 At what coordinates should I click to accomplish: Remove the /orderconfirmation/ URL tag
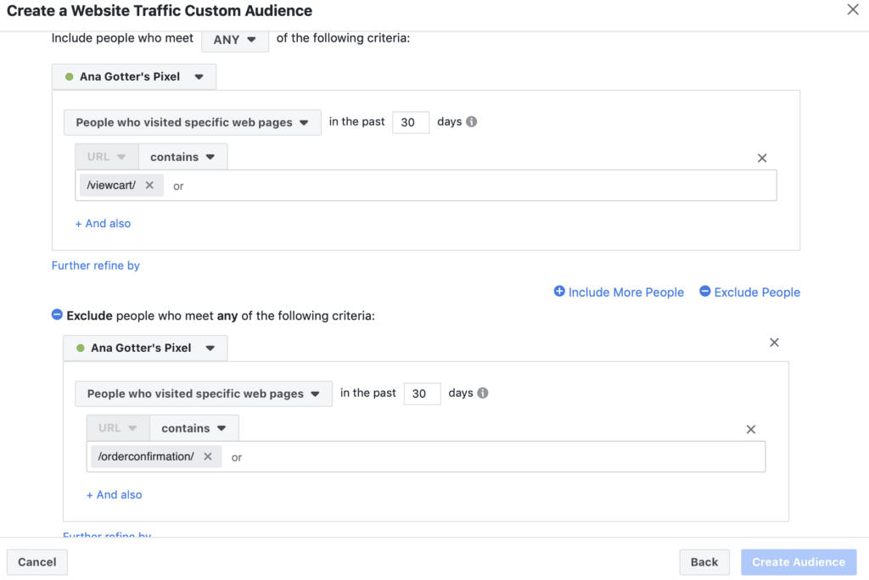(207, 456)
